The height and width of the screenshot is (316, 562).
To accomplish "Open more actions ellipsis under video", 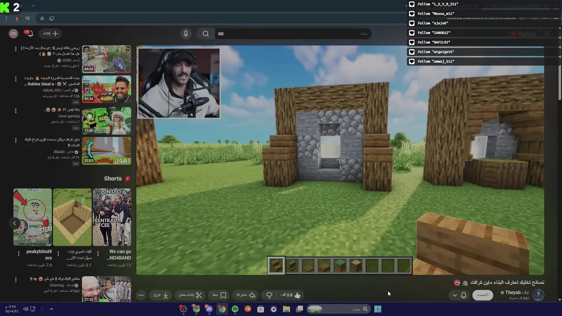I will pos(141,295).
